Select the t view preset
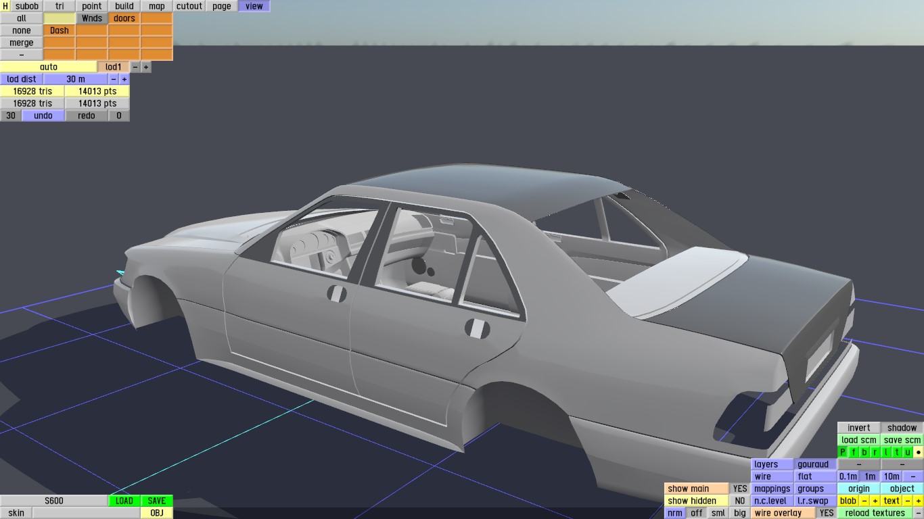The height and width of the screenshot is (519, 924). click(x=897, y=452)
